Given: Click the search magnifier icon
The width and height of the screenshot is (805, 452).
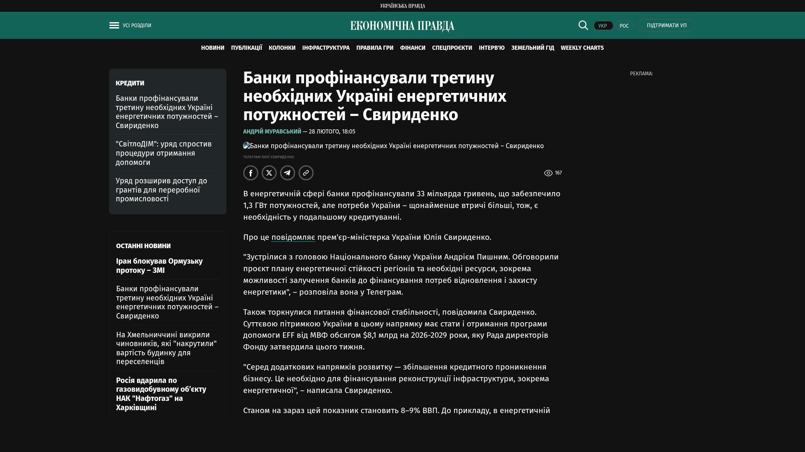Looking at the screenshot, I should [583, 26].
